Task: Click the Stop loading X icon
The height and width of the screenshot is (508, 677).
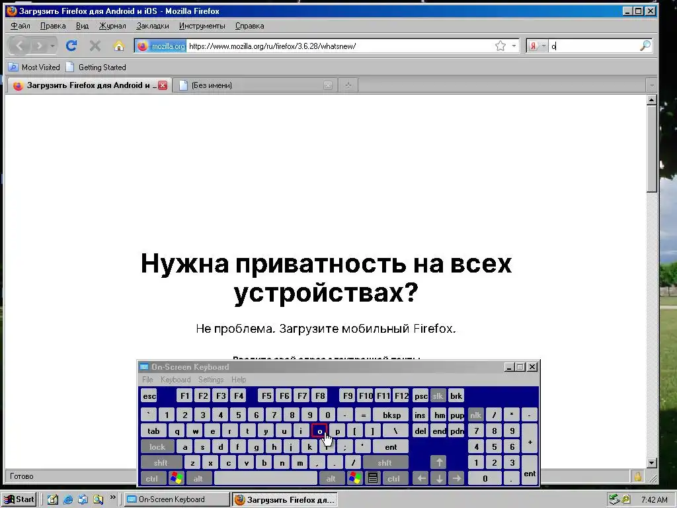Action: coord(95,46)
